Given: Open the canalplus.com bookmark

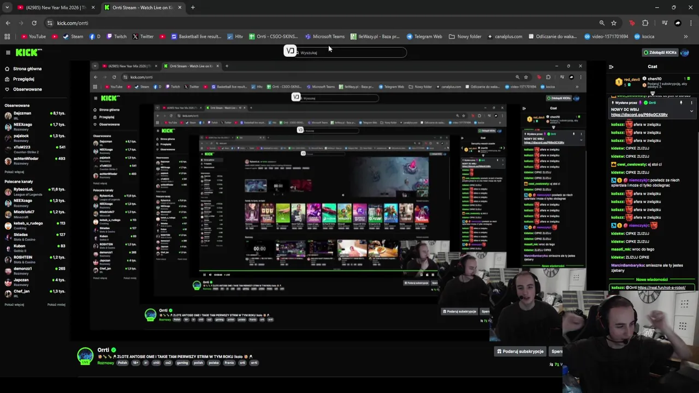Looking at the screenshot, I should [x=505, y=37].
